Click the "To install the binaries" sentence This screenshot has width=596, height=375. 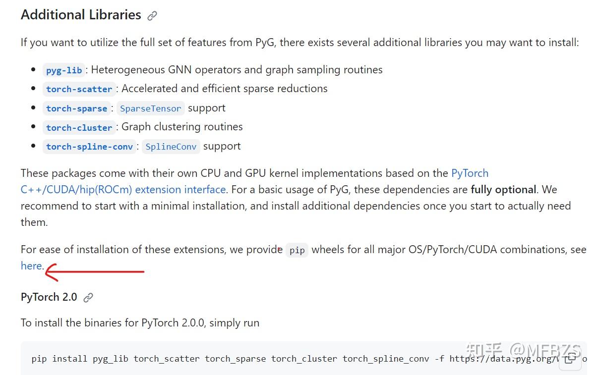coord(140,323)
